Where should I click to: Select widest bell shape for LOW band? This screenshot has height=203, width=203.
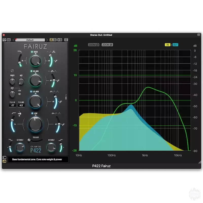(x=53, y=113)
